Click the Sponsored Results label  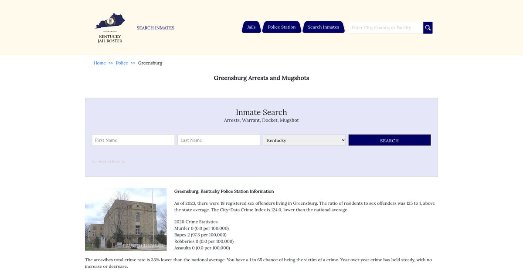108,161
